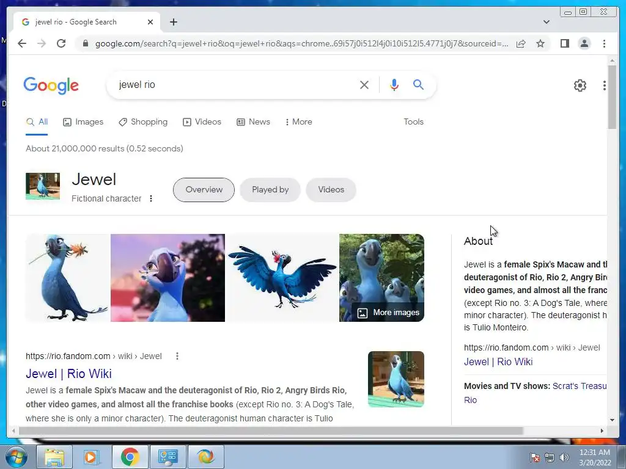The image size is (626, 469).
Task: Go back using the browser back arrow
Action: coord(22,43)
